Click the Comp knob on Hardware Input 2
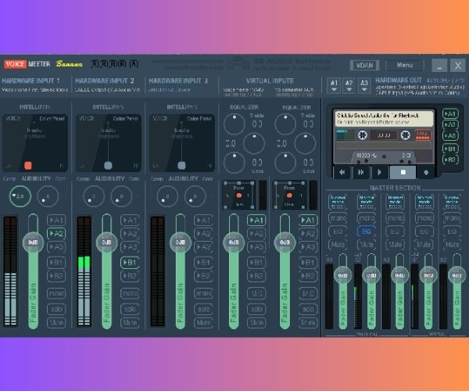 tap(94, 196)
